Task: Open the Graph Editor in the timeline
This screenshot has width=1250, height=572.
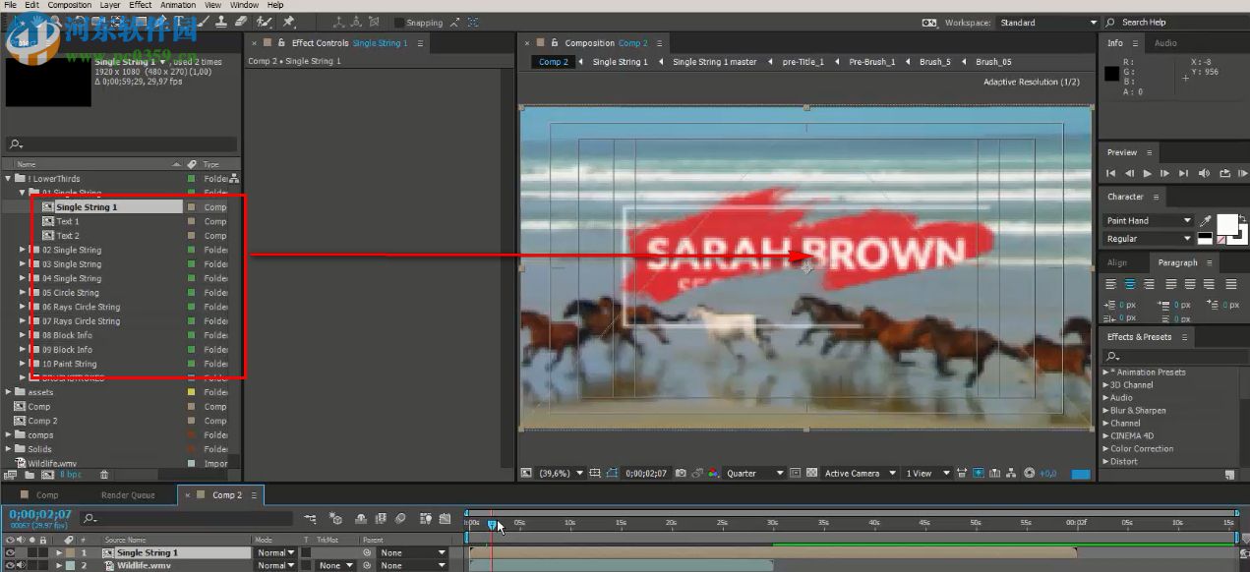Action: 446,518
